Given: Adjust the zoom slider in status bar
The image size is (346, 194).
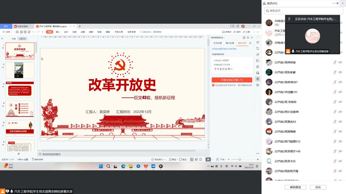Looking at the screenshot, I should click(239, 160).
